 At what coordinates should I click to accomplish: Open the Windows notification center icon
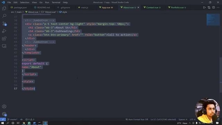(217, 123)
